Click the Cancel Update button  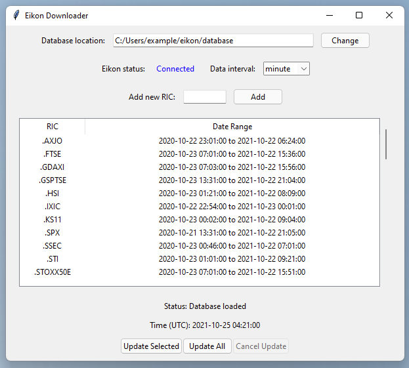[261, 346]
